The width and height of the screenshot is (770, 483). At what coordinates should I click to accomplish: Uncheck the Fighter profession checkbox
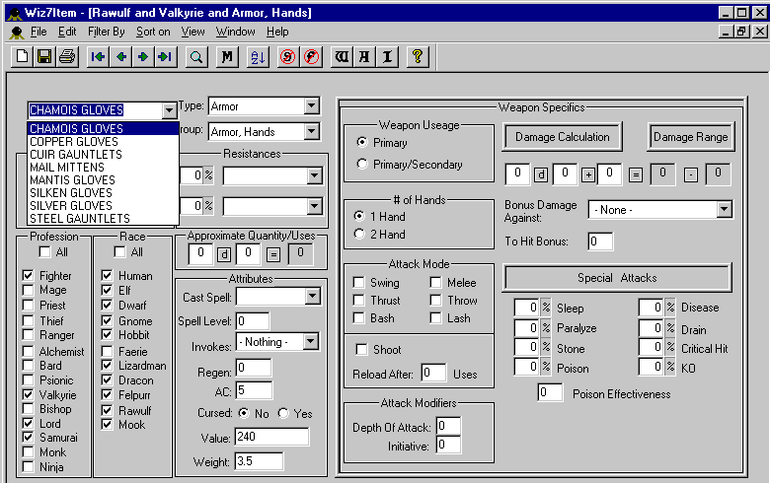pos(29,276)
